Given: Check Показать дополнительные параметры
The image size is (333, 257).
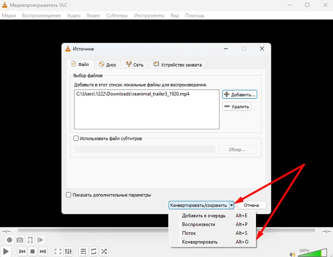Looking at the screenshot, I should tap(68, 195).
